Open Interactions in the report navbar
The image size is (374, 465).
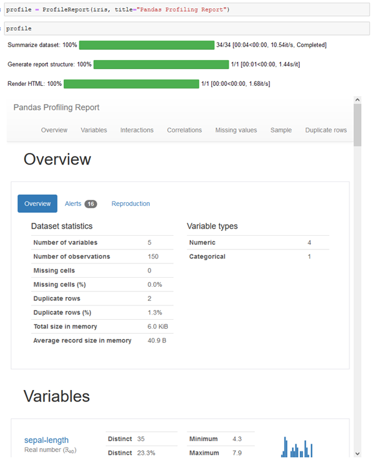[137, 130]
